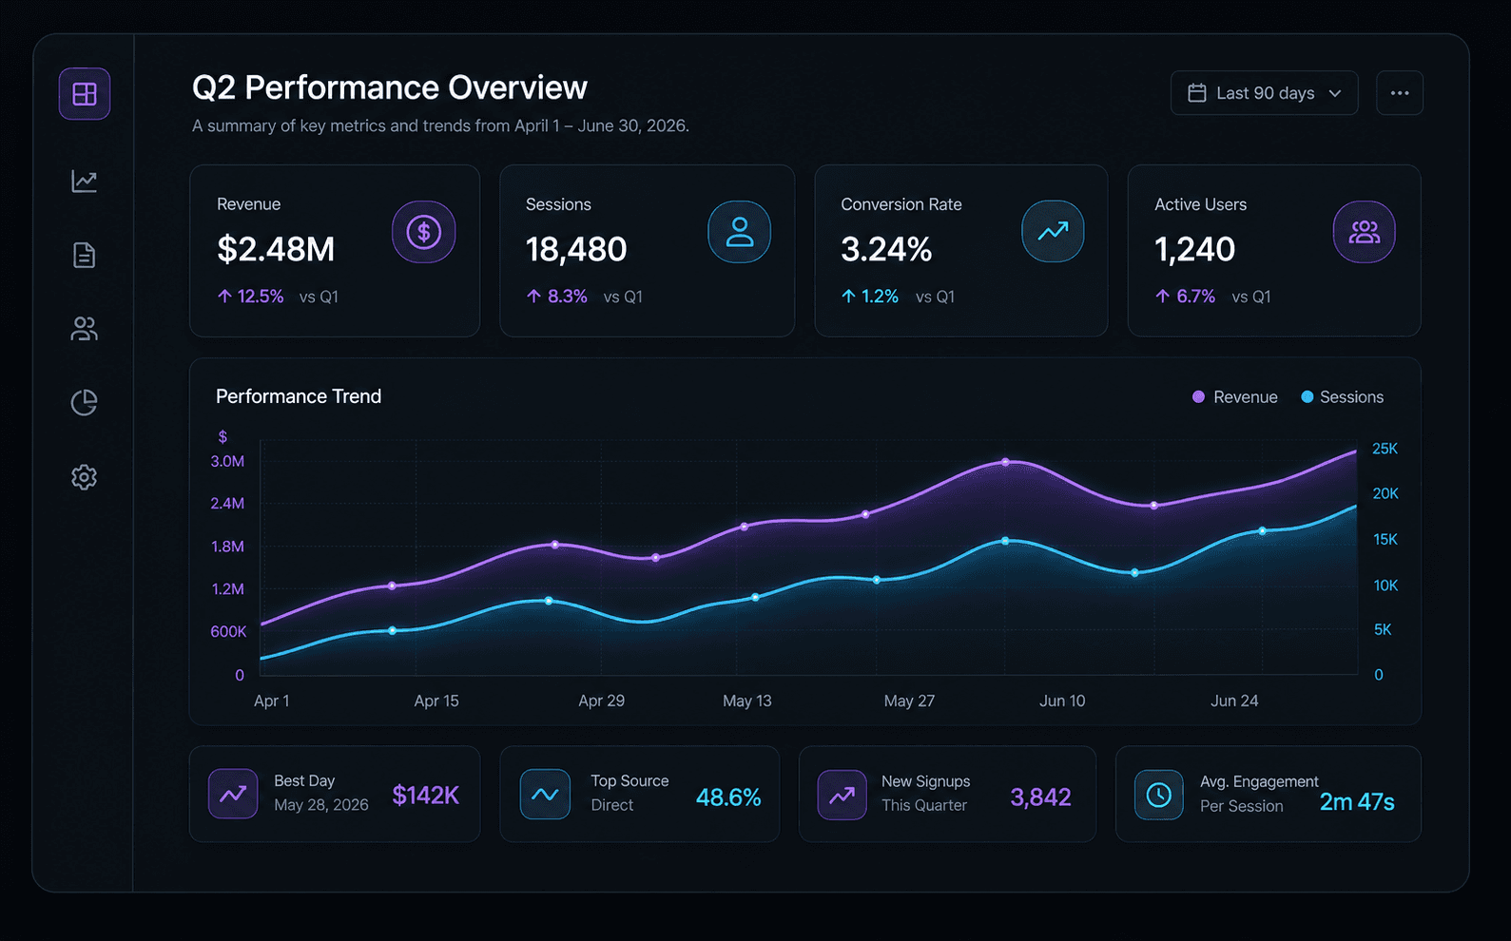The height and width of the screenshot is (941, 1511).
Task: Click the 1.8M left axis label
Action: 227,547
